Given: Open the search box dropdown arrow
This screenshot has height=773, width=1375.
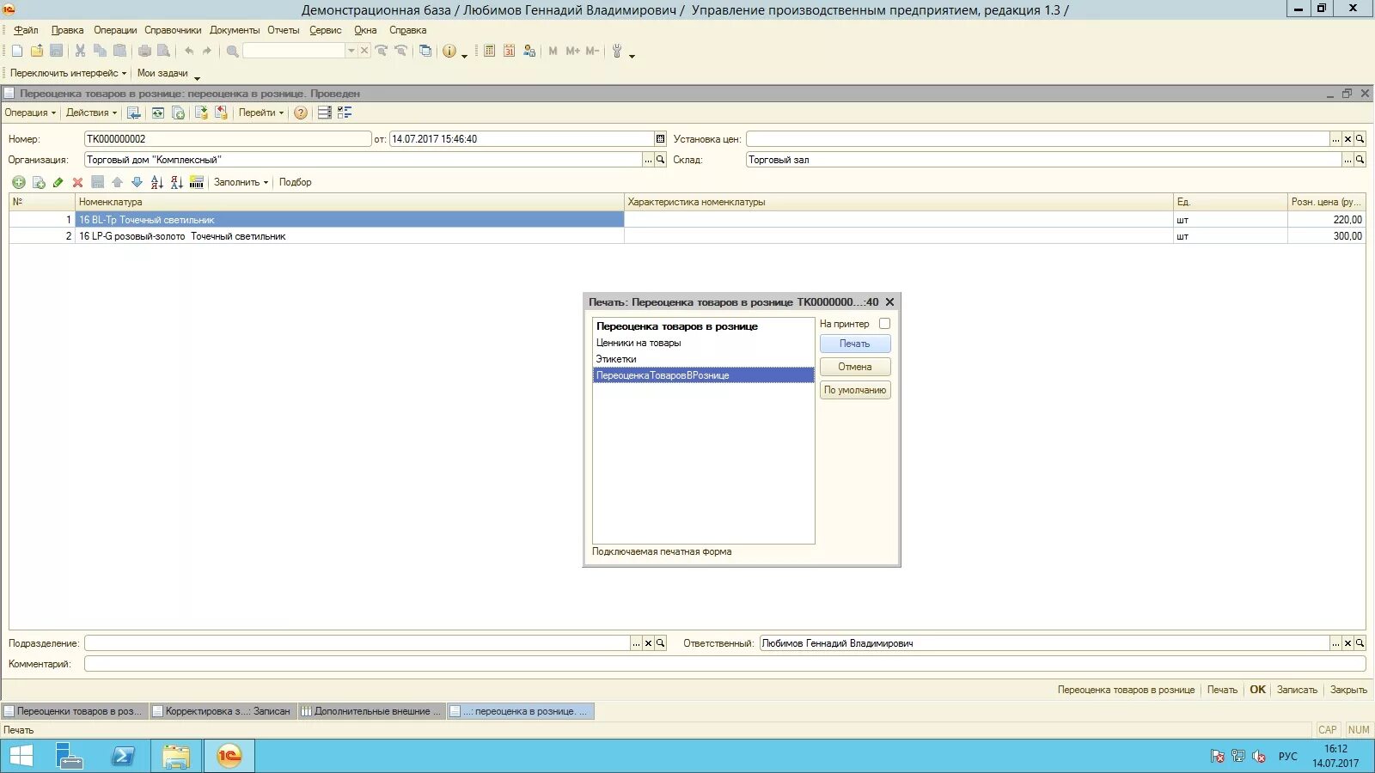Looking at the screenshot, I should (x=351, y=52).
